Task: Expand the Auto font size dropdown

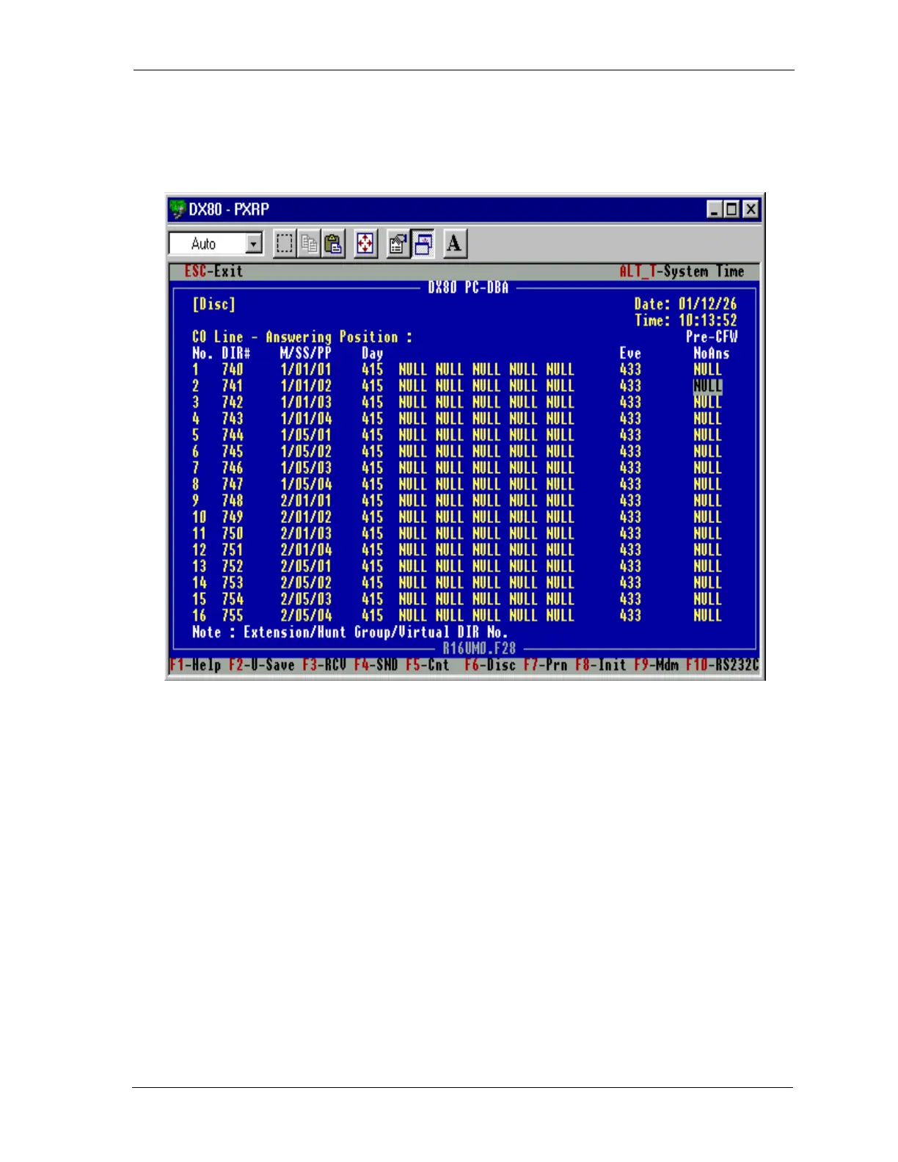Action: pos(254,244)
